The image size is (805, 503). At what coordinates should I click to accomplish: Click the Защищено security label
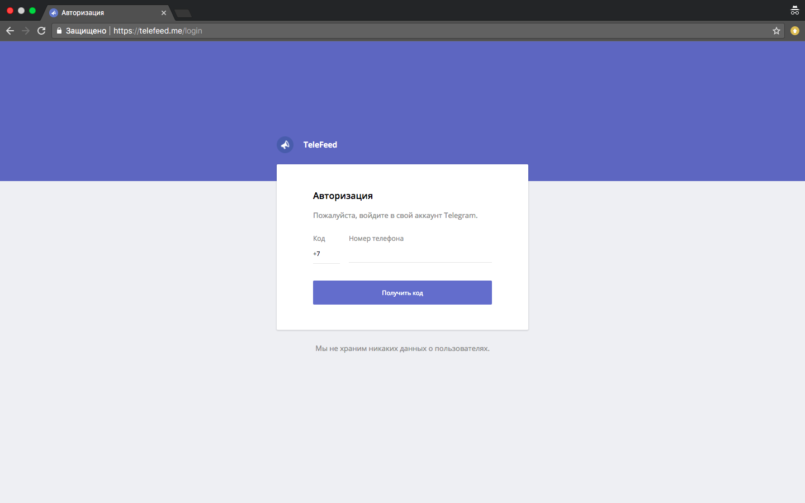(86, 31)
